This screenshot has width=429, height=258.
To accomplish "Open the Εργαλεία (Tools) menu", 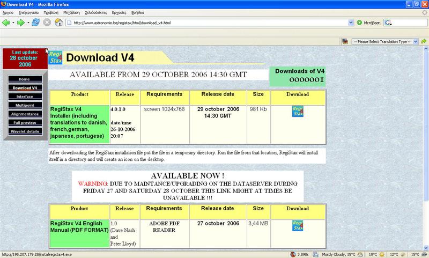I will (x=119, y=12).
